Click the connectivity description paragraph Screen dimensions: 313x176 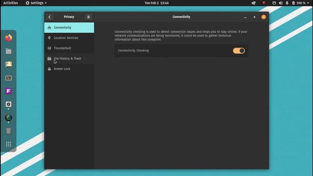pos(181,36)
